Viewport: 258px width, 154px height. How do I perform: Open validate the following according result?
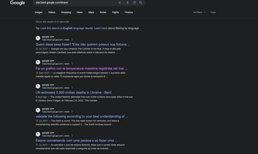click(82, 116)
